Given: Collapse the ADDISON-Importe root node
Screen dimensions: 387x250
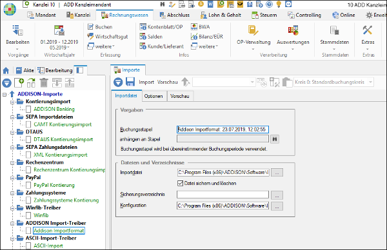Looking at the screenshot, I should click(5, 95).
